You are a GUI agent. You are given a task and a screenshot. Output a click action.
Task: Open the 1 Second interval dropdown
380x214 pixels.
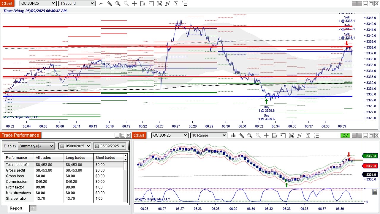click(77, 3)
